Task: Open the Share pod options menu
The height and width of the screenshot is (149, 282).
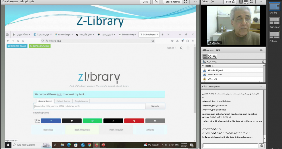Action: (x=195, y=1)
